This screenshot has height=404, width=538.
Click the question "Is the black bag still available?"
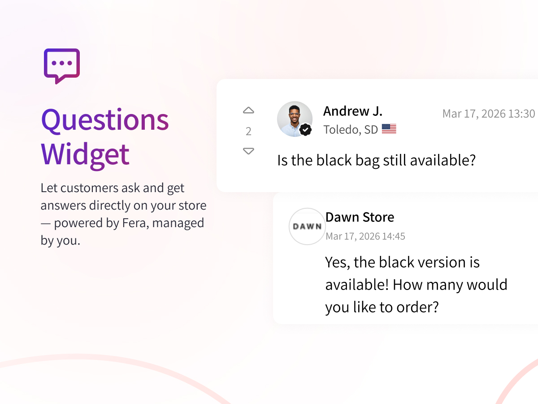tap(376, 160)
